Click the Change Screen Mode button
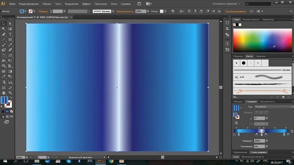 pyautogui.click(x=6, y=122)
